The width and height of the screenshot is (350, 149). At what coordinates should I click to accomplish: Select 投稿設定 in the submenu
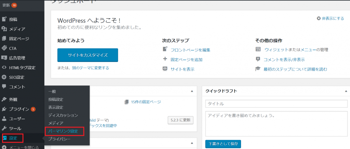click(56, 99)
